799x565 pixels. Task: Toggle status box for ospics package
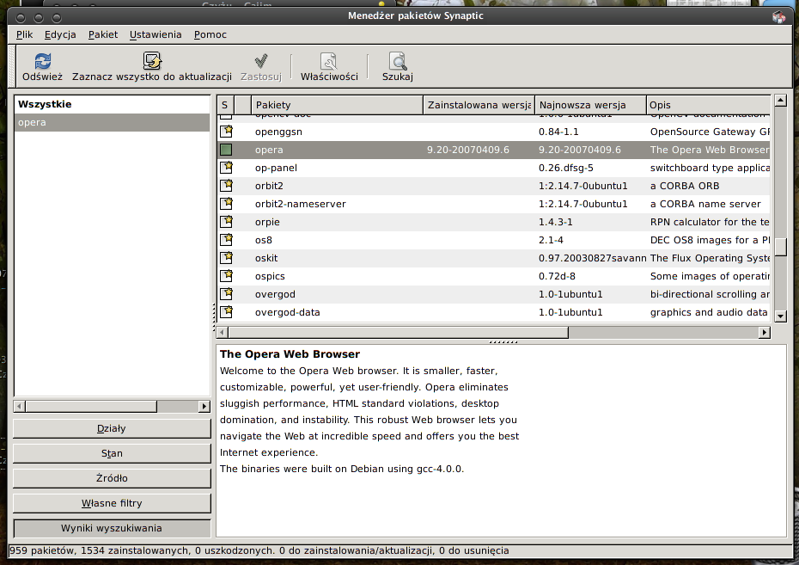(x=226, y=276)
